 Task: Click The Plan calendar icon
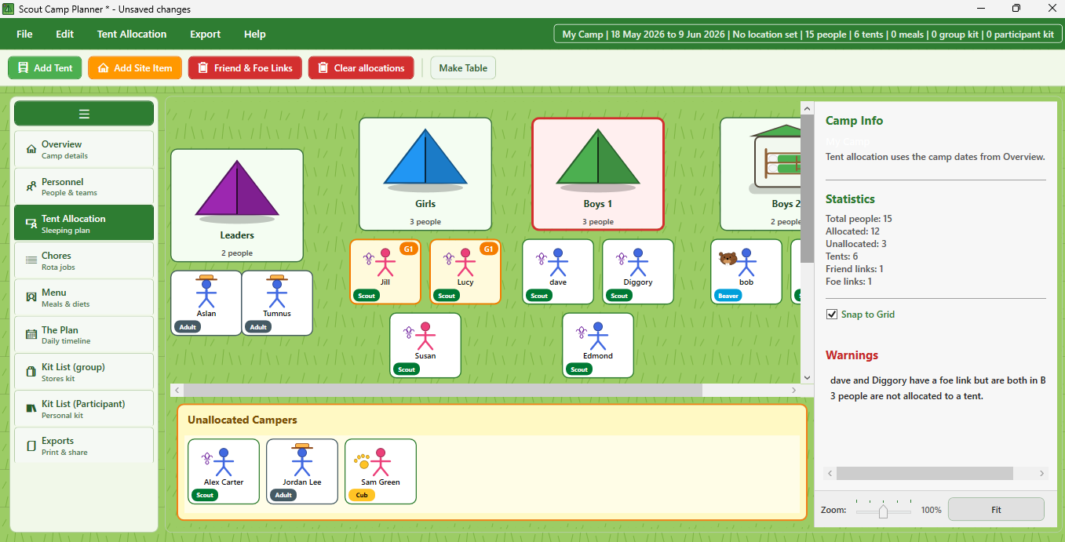[31, 335]
